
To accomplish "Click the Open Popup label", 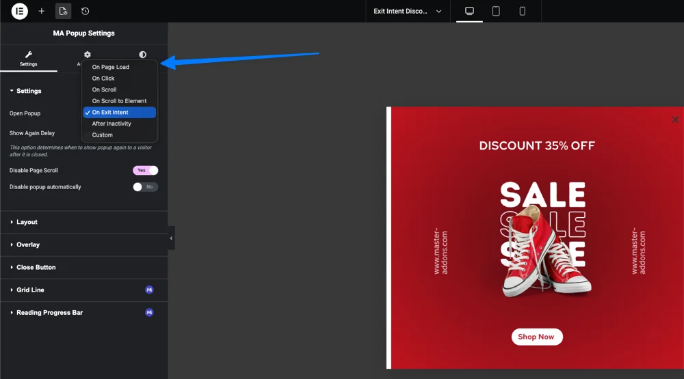I will [25, 113].
